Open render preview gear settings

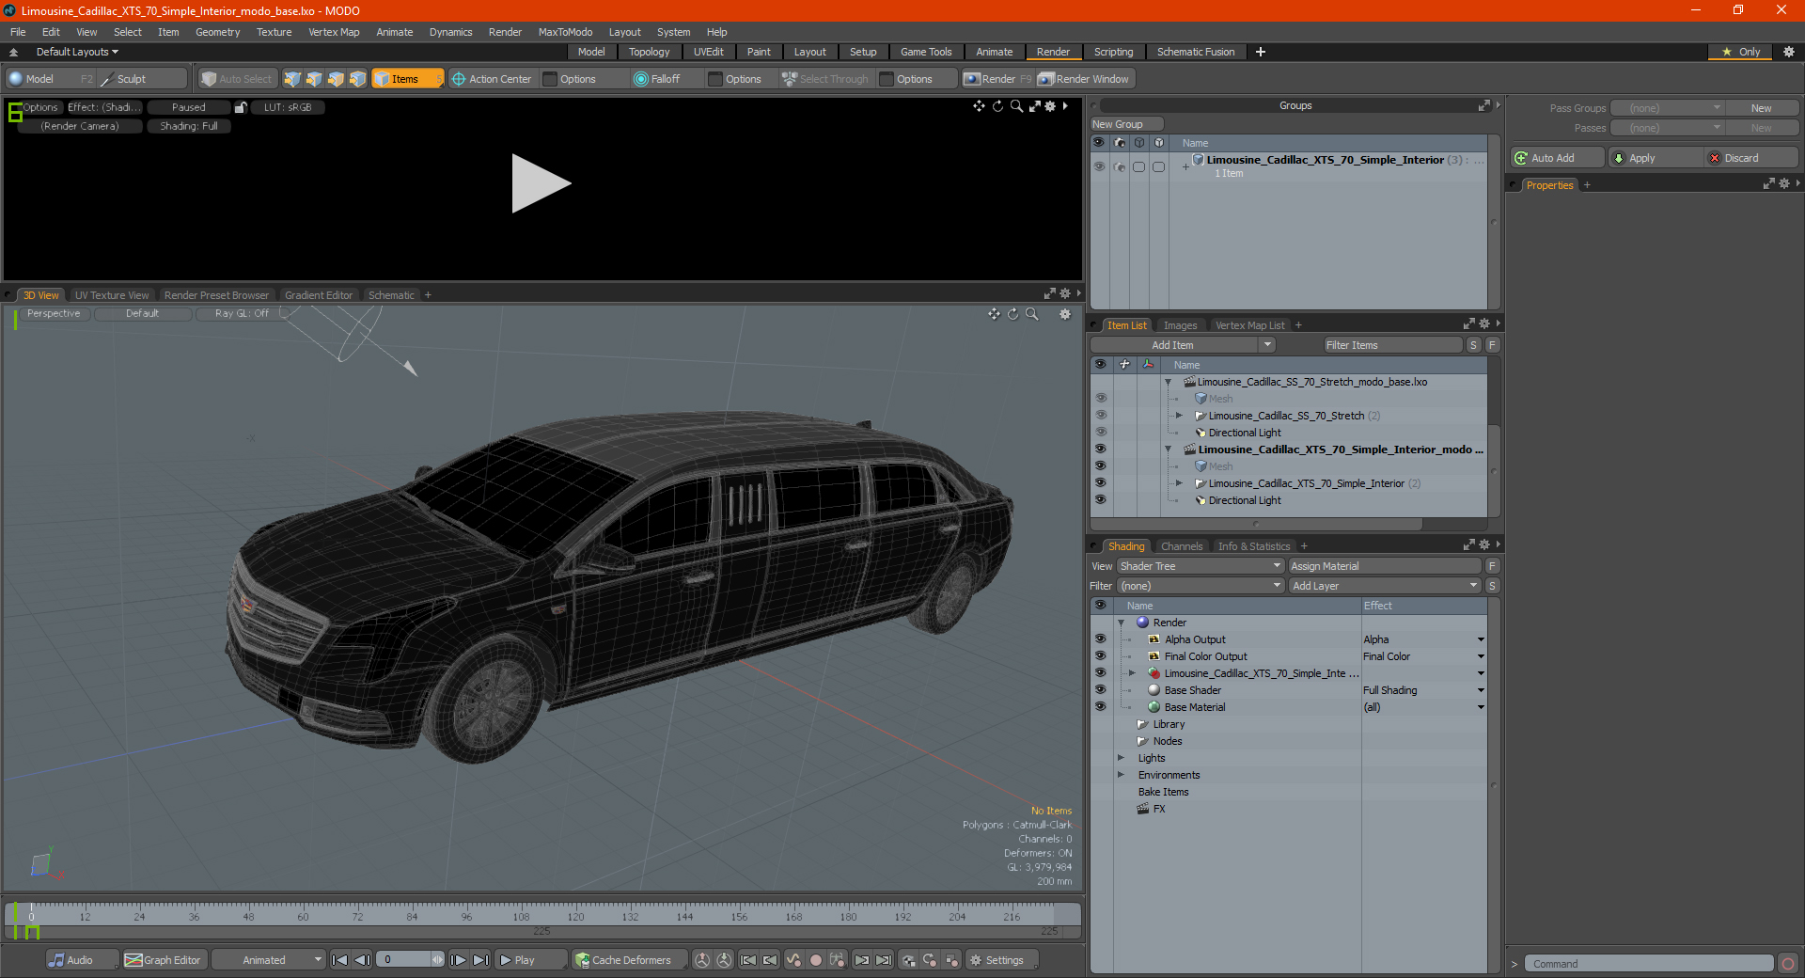coord(1050,106)
